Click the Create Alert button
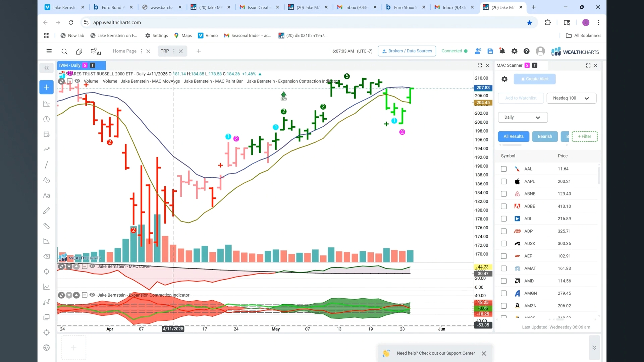The width and height of the screenshot is (644, 362). pos(534,79)
